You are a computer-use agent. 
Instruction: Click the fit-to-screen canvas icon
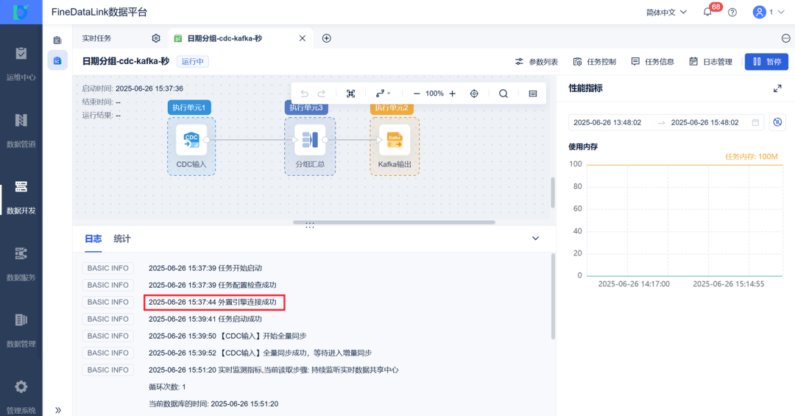coord(351,94)
